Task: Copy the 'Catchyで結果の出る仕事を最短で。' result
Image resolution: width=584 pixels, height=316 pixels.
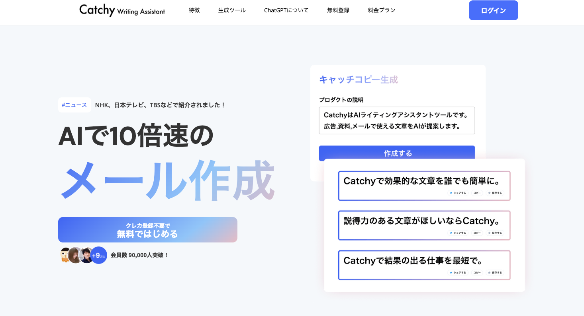Action: point(477,273)
